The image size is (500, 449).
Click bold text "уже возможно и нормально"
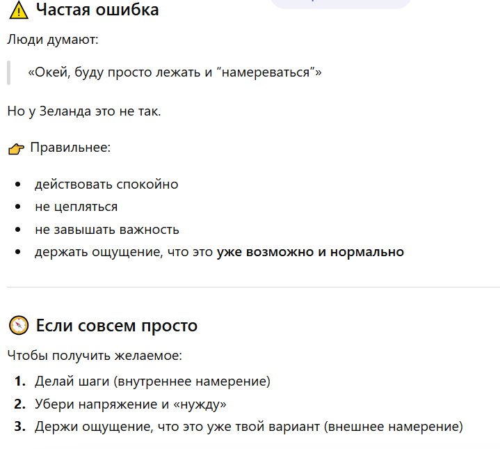click(x=310, y=252)
